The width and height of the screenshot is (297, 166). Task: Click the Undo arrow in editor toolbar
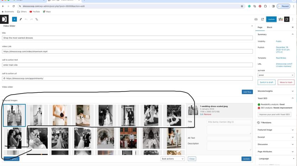tap(26, 19)
